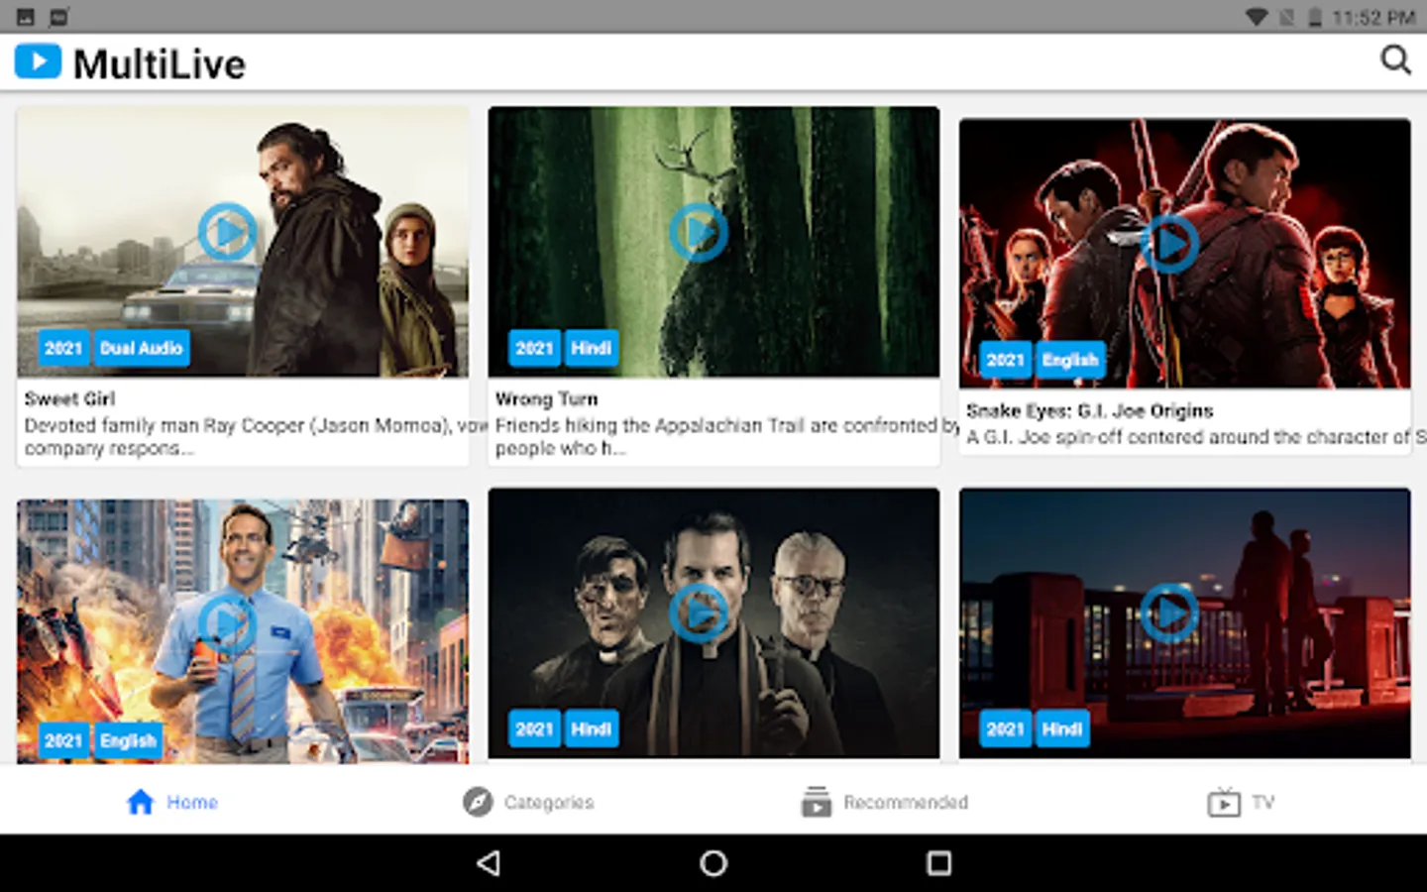This screenshot has height=892, width=1427.
Task: Click Hindi tag on night bridge poster
Action: (1062, 728)
